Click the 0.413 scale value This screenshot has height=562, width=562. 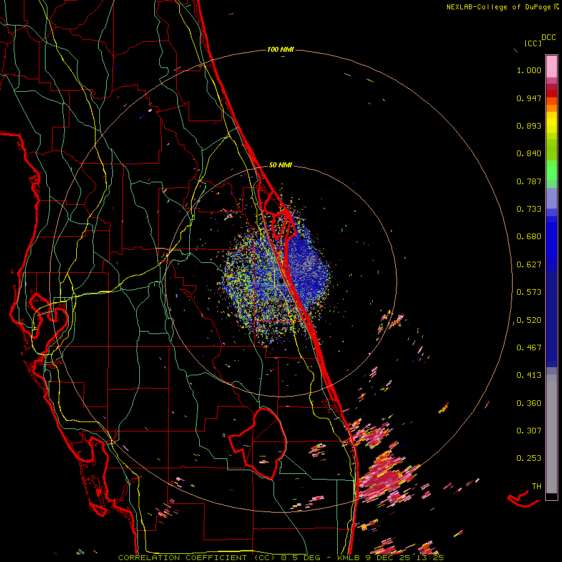pyautogui.click(x=529, y=375)
